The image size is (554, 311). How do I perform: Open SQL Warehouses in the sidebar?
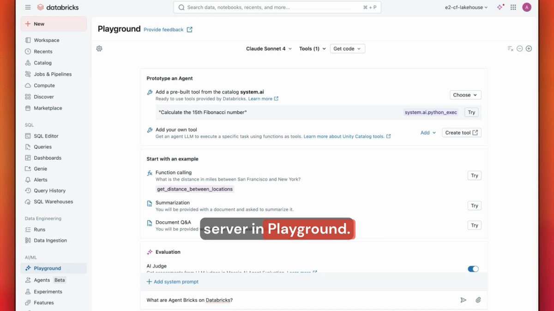(54, 202)
